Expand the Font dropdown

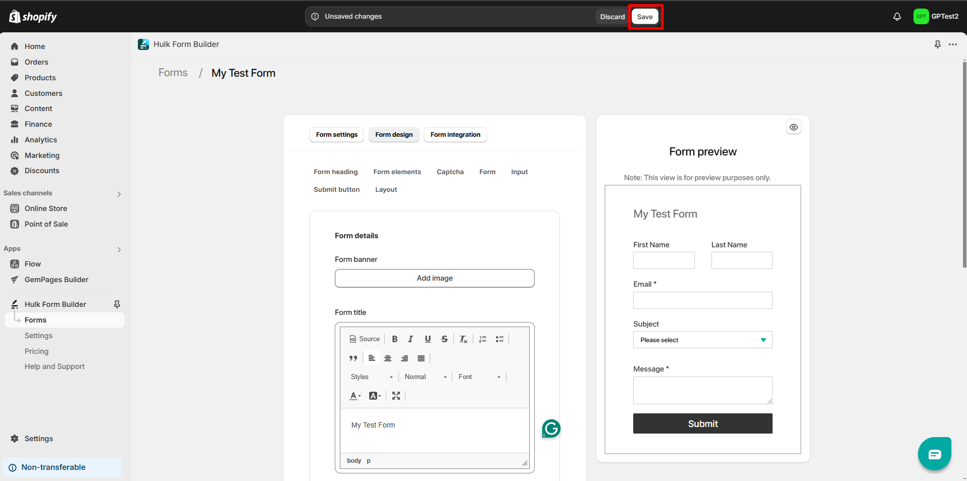tap(479, 377)
